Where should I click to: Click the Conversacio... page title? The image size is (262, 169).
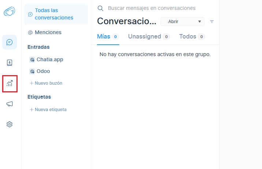tap(127, 21)
